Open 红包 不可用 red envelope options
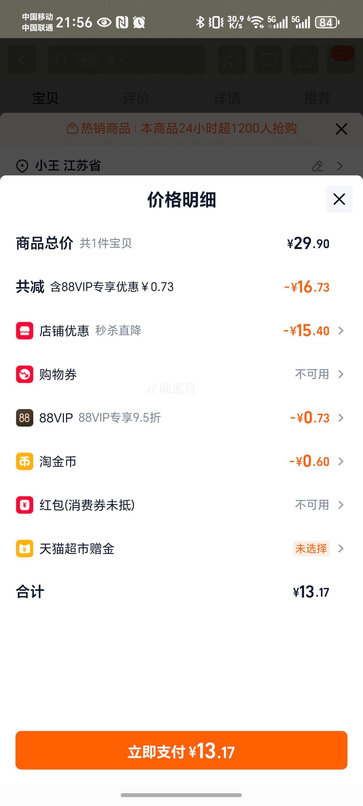 (x=319, y=505)
